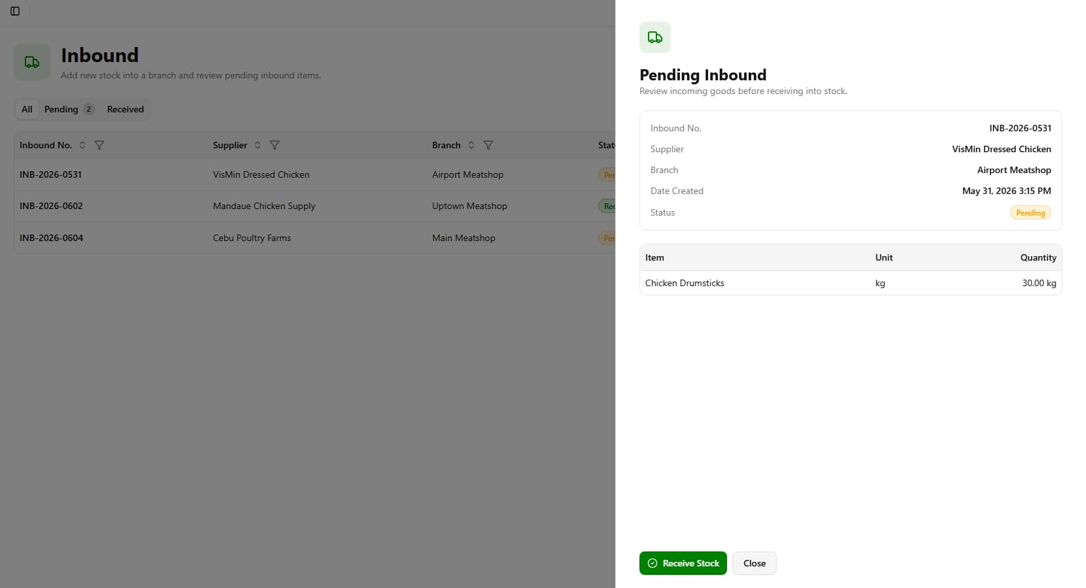Screen dimensions: 1086x588
Task: Open filter for Supplier column
Action: (x=275, y=145)
